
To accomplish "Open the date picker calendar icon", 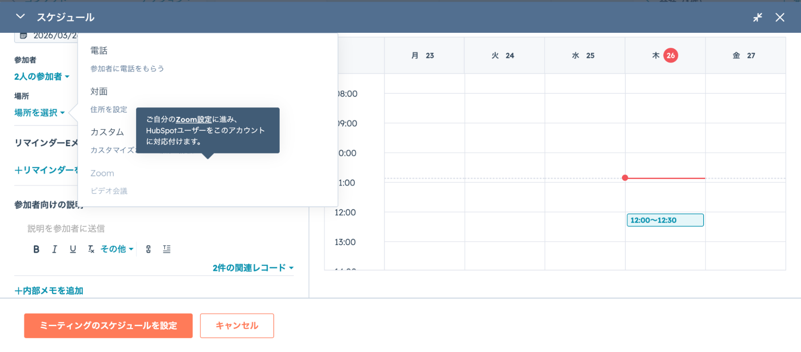I will point(24,36).
